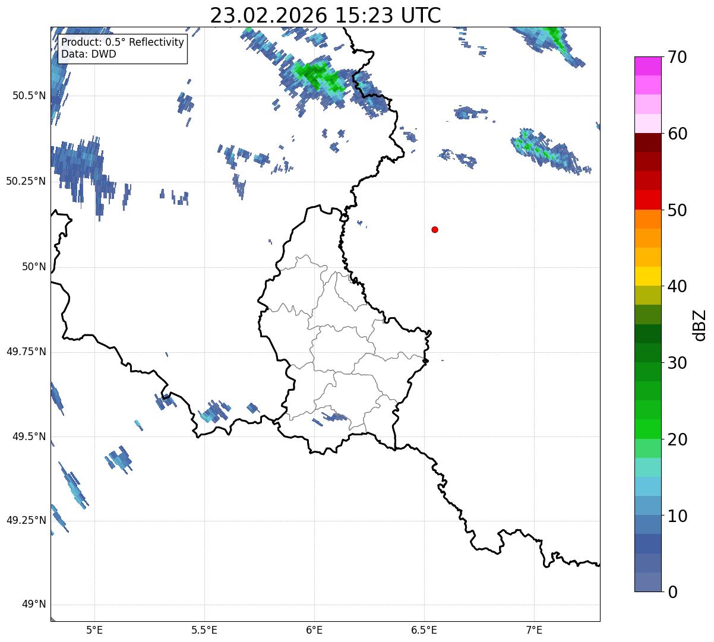The width and height of the screenshot is (714, 642).
Task: Click the "50°N" latitude label
Action: (x=34, y=267)
